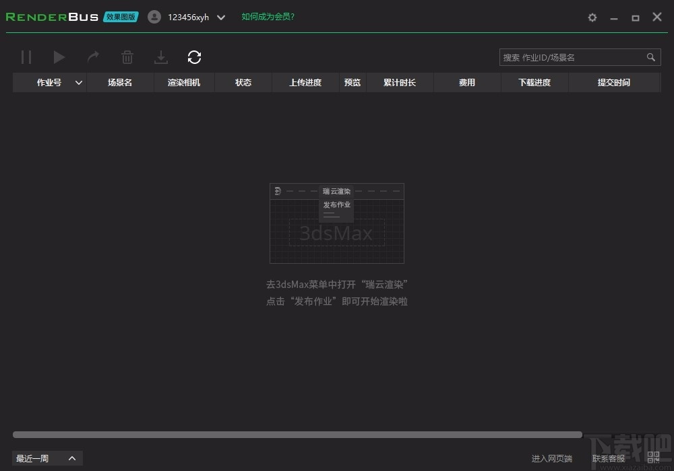674x471 pixels.
Task: Click the pause job icon
Action: click(x=26, y=57)
